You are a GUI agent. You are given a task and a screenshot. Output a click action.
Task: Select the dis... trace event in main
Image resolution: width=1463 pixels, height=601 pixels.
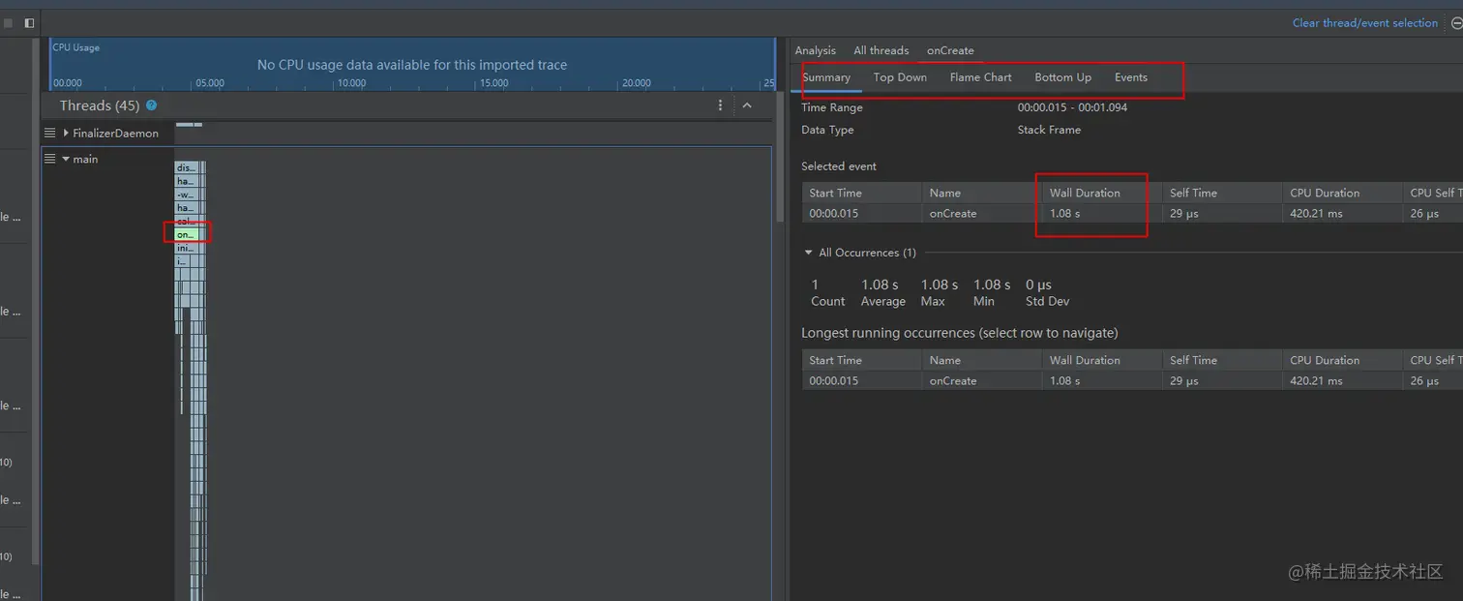pos(186,167)
